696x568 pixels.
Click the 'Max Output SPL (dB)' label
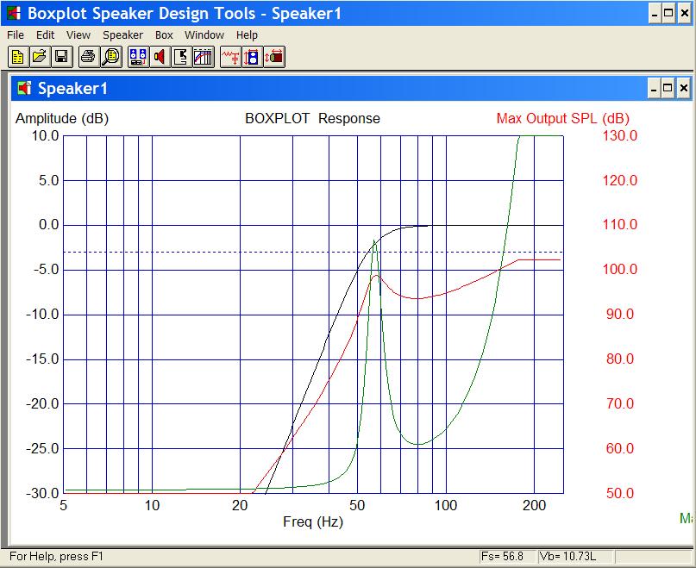[563, 118]
